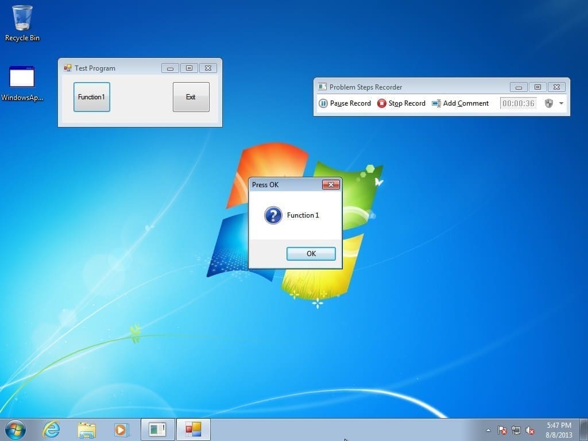The width and height of the screenshot is (588, 441).
Task: Open the Action Center flag icon
Action: coord(502,430)
